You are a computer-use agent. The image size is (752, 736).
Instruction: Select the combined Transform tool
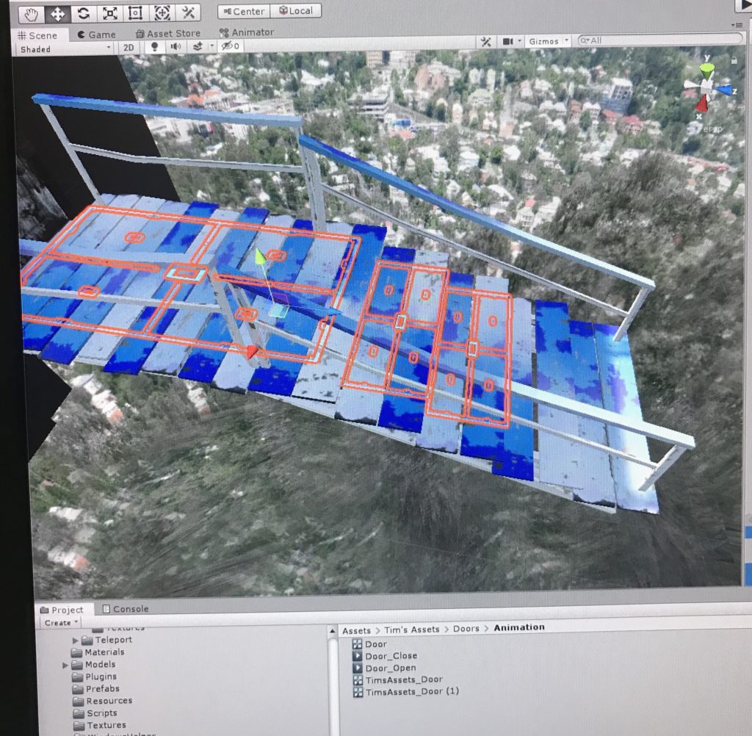point(162,13)
